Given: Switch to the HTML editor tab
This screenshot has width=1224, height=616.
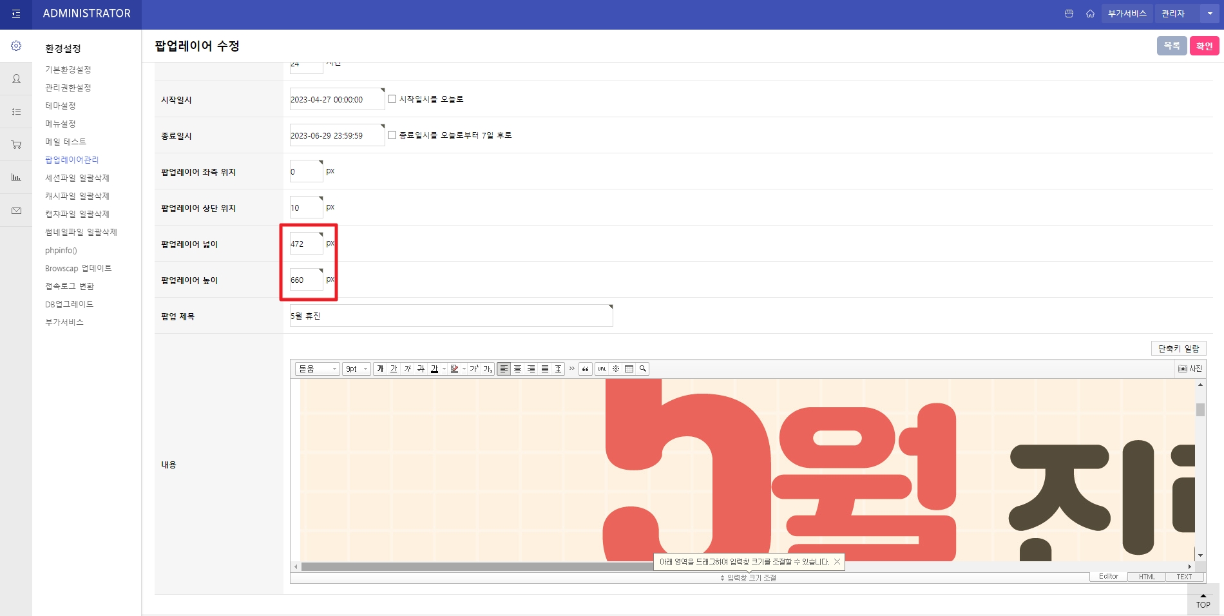Looking at the screenshot, I should pos(1147,577).
